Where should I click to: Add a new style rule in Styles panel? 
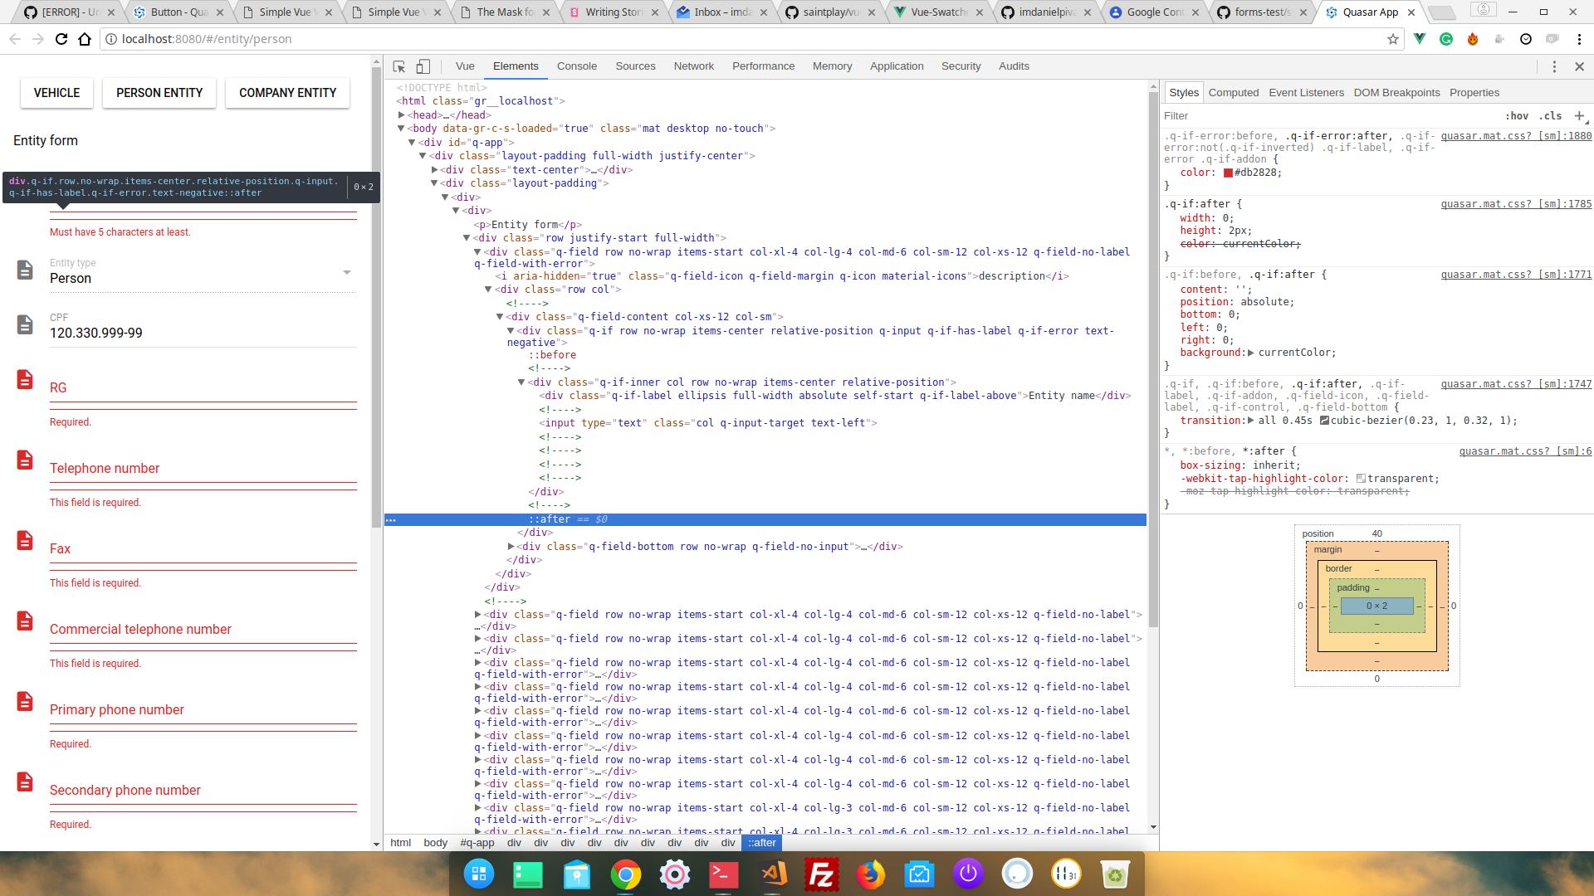point(1581,115)
